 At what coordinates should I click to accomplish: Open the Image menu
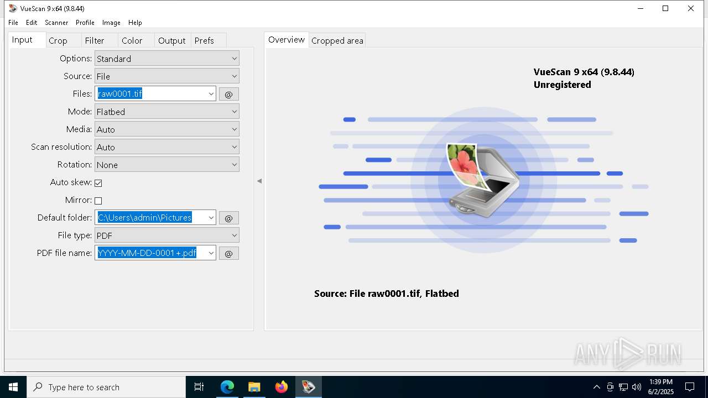click(x=111, y=23)
